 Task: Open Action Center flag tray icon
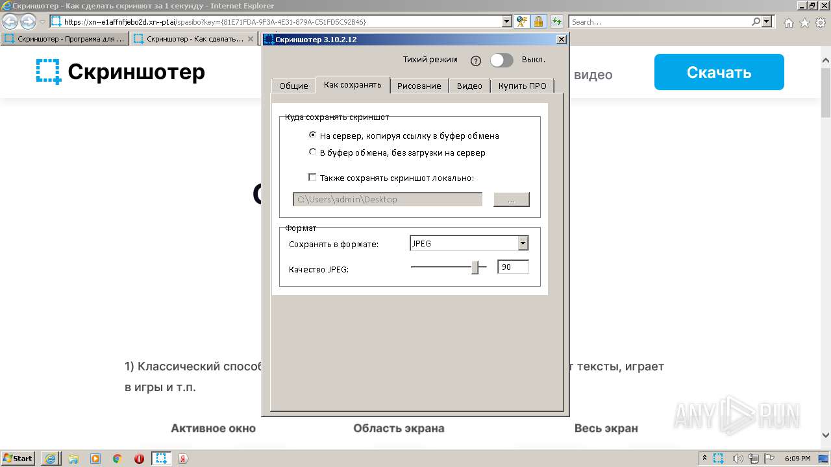pyautogui.click(x=769, y=459)
